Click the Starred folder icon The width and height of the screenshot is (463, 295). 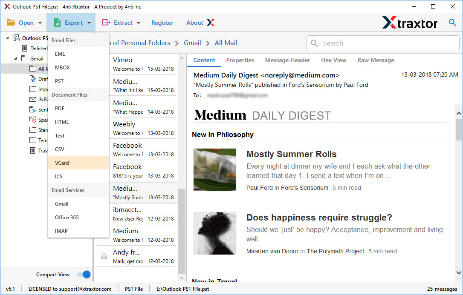tap(33, 130)
